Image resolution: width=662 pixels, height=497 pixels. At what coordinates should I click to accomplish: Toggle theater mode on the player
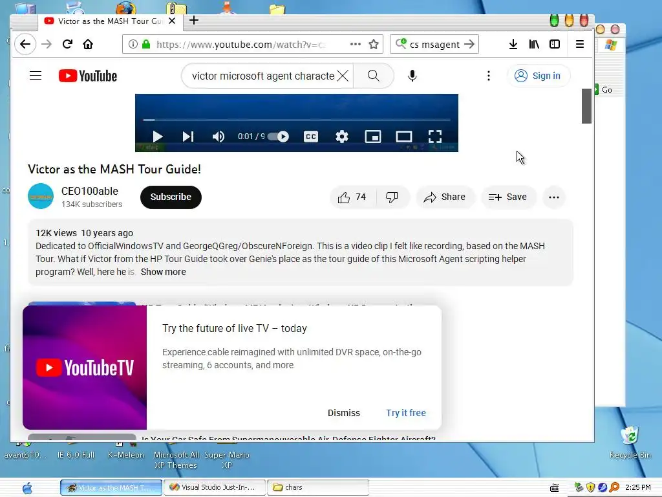click(x=404, y=137)
